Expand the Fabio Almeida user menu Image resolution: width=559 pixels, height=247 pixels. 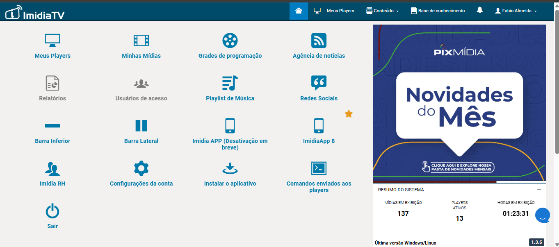516,11
